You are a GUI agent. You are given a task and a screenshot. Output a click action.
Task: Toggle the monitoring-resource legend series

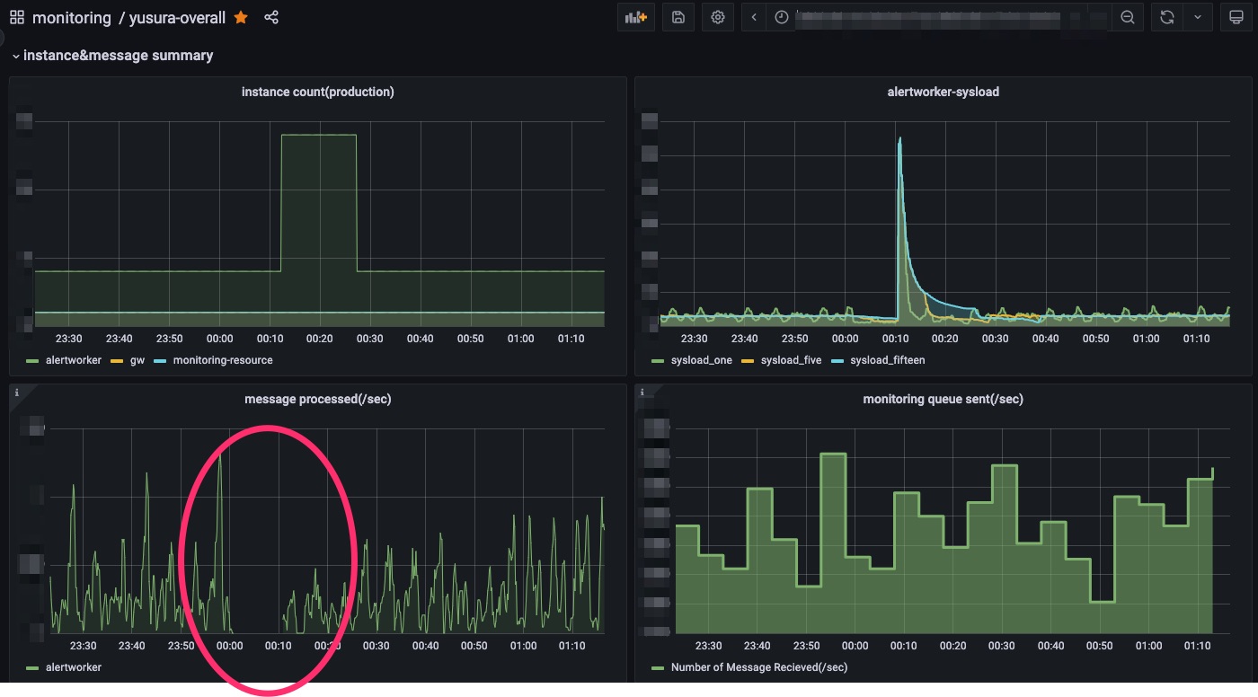tap(222, 360)
